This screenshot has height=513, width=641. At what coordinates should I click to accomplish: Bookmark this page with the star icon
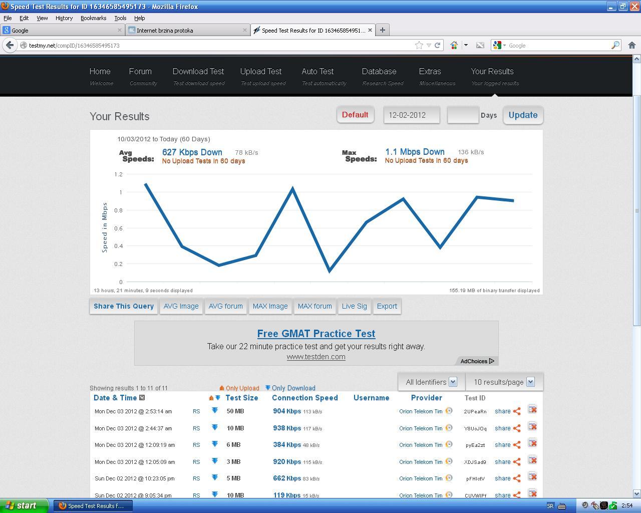click(x=419, y=45)
